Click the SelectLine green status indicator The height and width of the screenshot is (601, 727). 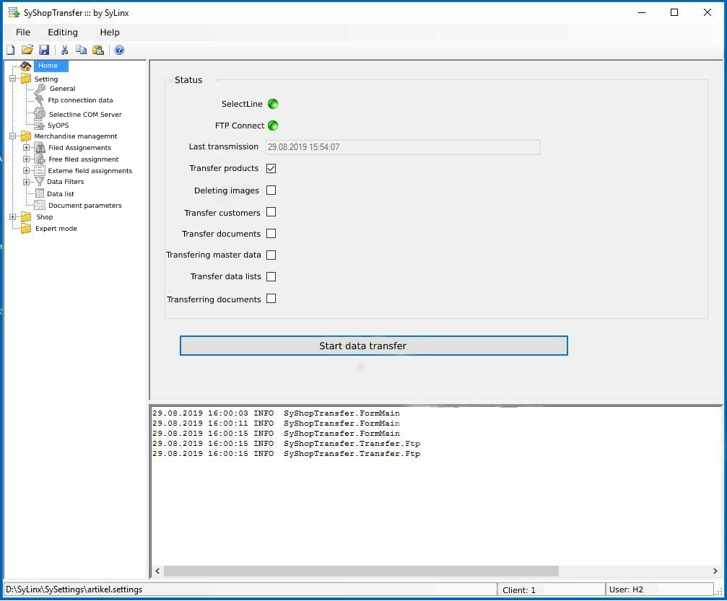pyautogui.click(x=273, y=104)
